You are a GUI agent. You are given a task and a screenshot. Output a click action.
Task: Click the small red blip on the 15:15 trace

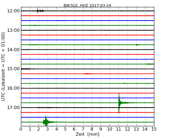click(x=87, y=73)
